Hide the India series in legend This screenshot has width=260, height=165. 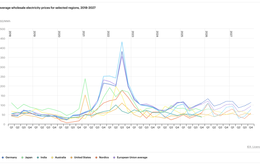42,157
